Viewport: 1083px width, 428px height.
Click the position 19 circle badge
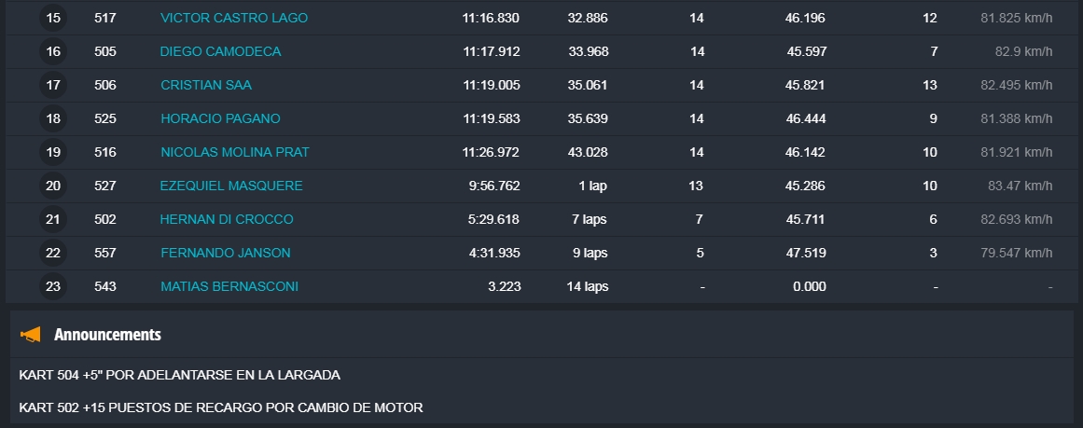[53, 152]
